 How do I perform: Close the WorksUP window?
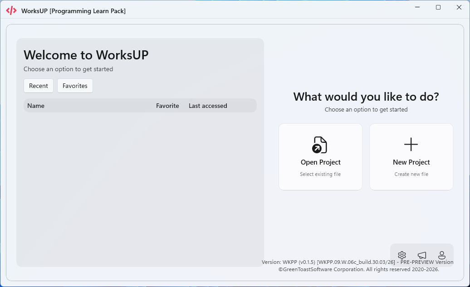(459, 7)
